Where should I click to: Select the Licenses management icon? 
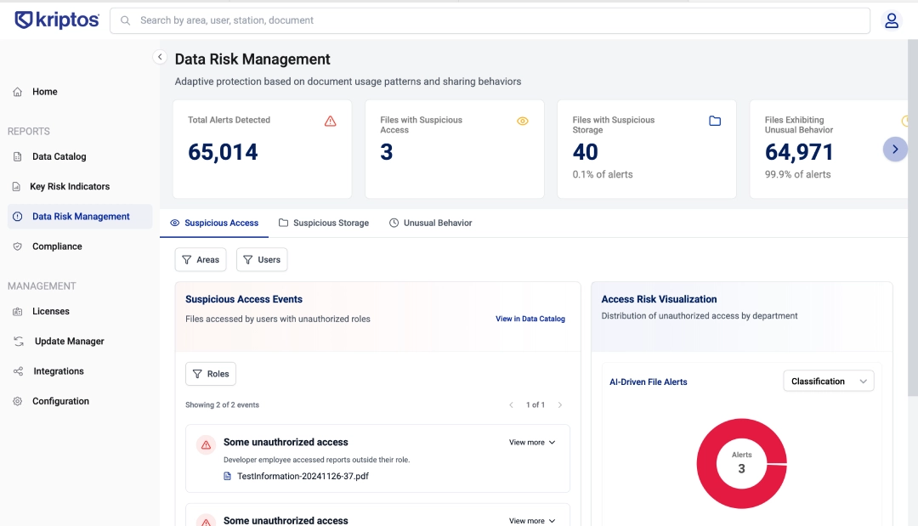19,311
